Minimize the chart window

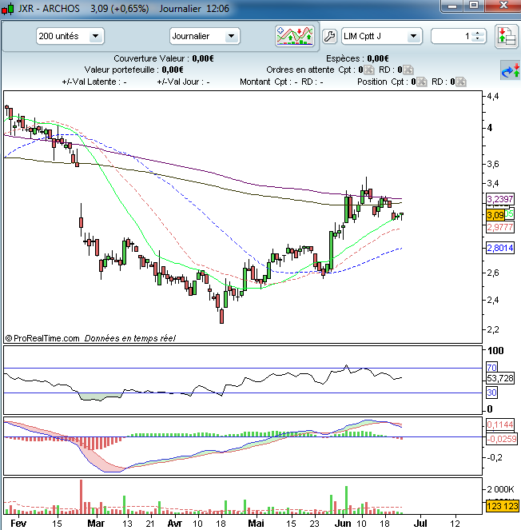click(452, 6)
